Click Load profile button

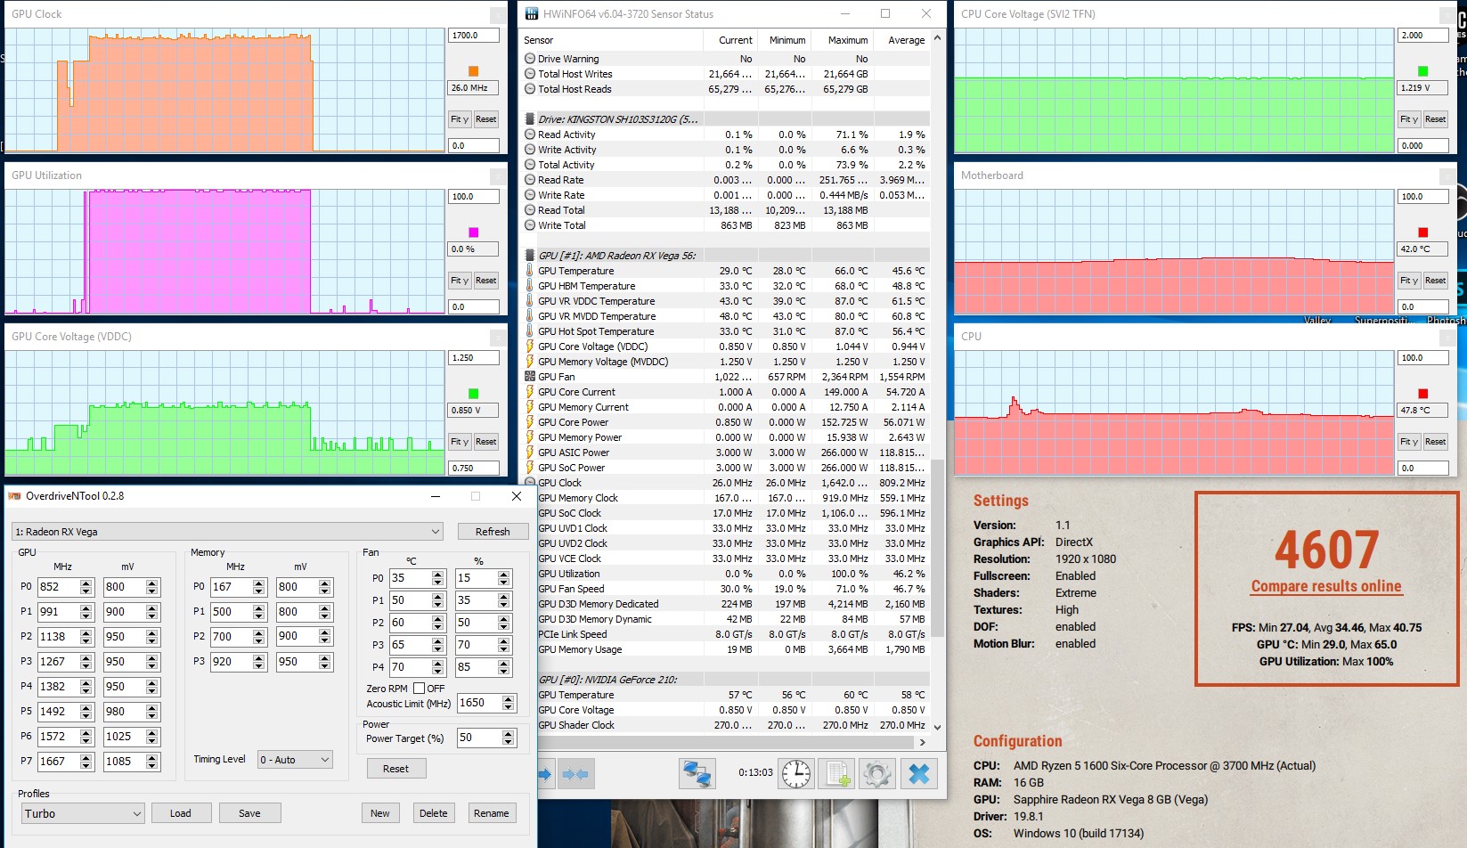pyautogui.click(x=180, y=813)
